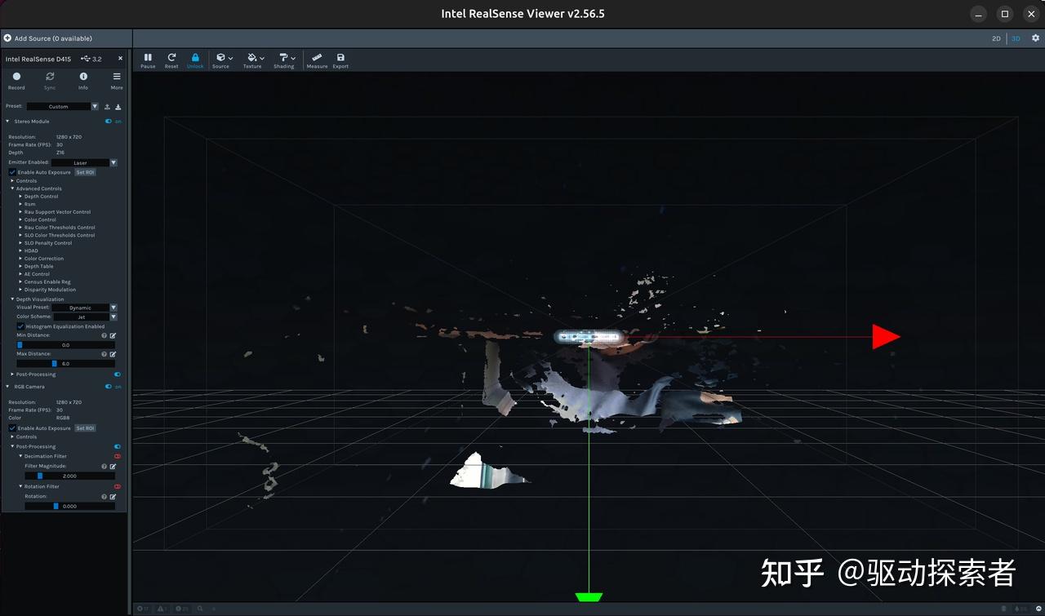
Task: Click the upload preset icon
Action: 107,106
